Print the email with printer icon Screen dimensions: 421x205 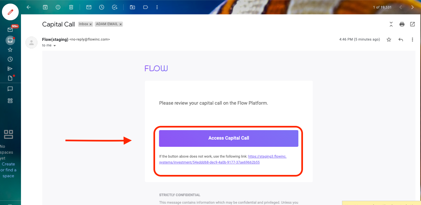(402, 24)
